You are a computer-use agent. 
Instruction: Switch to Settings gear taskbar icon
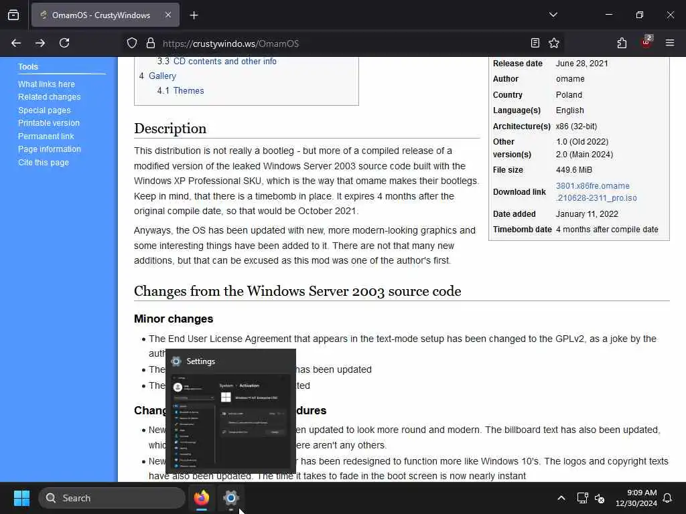pyautogui.click(x=231, y=498)
